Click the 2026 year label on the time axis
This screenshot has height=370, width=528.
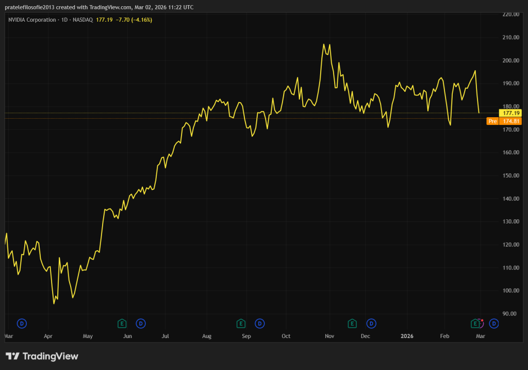(x=407, y=336)
